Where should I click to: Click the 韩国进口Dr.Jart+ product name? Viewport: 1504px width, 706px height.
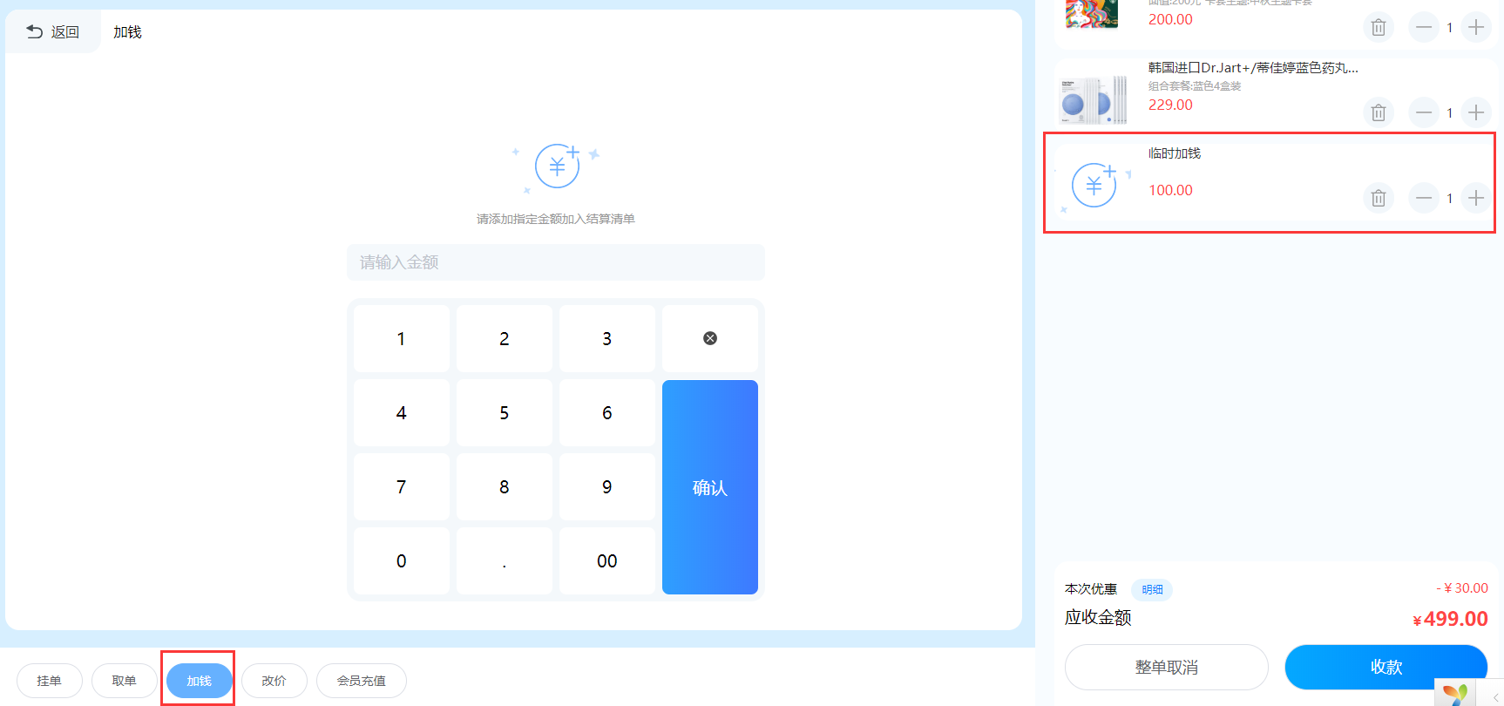pyautogui.click(x=1253, y=68)
